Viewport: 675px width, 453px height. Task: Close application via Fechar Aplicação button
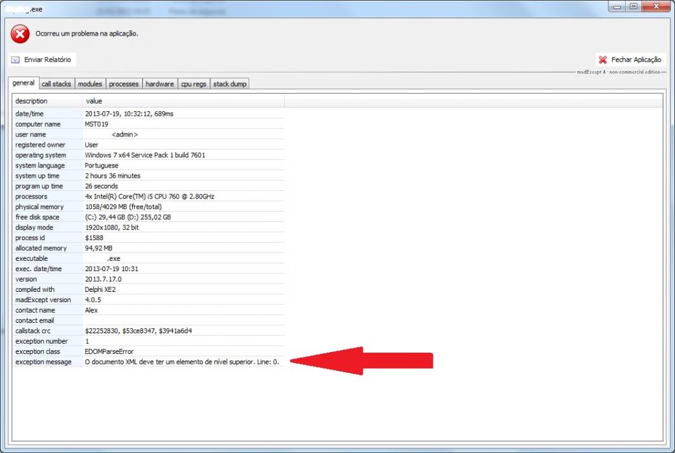pos(631,60)
